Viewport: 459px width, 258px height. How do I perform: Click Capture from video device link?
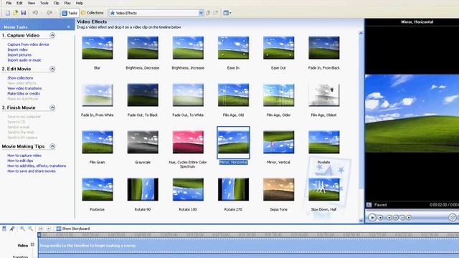(28, 44)
